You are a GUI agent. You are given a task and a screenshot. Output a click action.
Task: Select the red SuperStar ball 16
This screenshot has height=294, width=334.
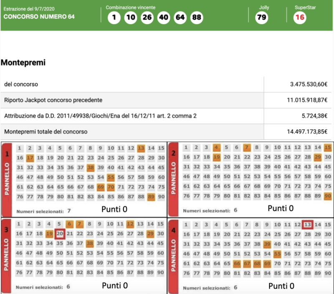299,18
